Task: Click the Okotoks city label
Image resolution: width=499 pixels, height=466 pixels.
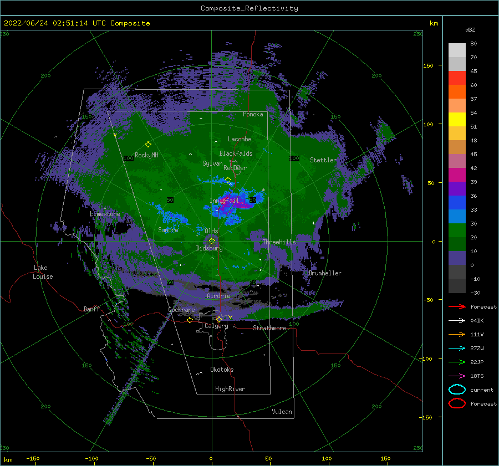Action: [x=222, y=370]
